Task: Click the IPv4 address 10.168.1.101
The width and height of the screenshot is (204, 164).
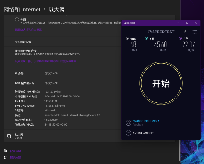Action: (51, 101)
